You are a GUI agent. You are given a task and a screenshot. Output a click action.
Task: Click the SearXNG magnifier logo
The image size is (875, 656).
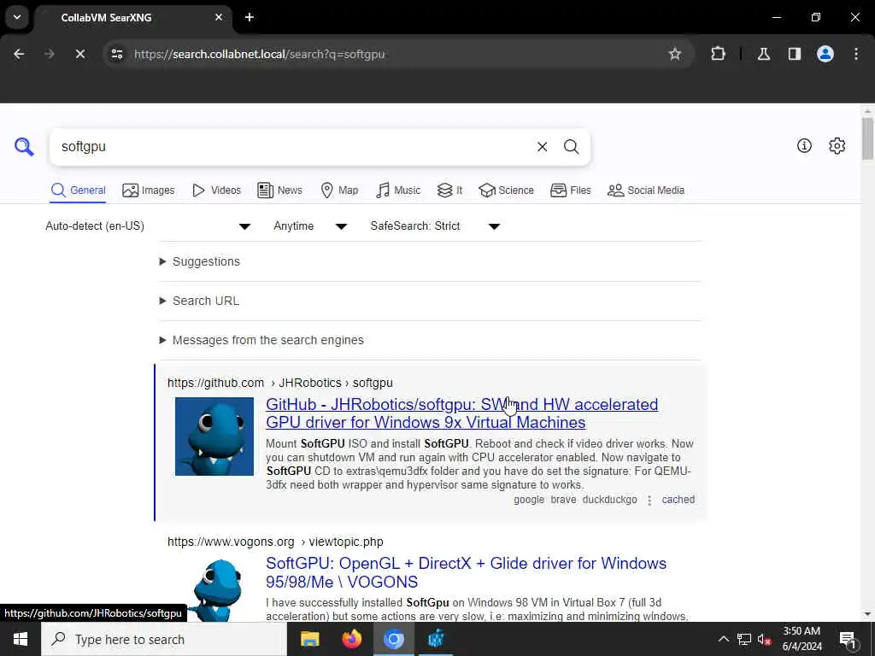(x=24, y=147)
